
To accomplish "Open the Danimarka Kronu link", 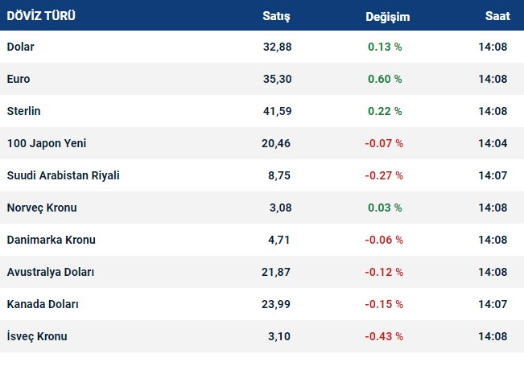I will [51, 240].
